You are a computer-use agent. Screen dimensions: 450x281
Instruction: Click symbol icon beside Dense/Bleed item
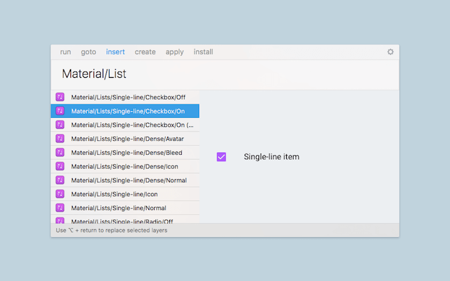60,152
